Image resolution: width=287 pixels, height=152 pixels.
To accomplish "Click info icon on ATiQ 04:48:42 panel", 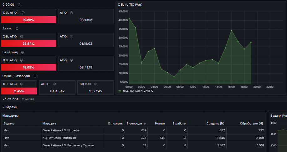I will (54, 84).
